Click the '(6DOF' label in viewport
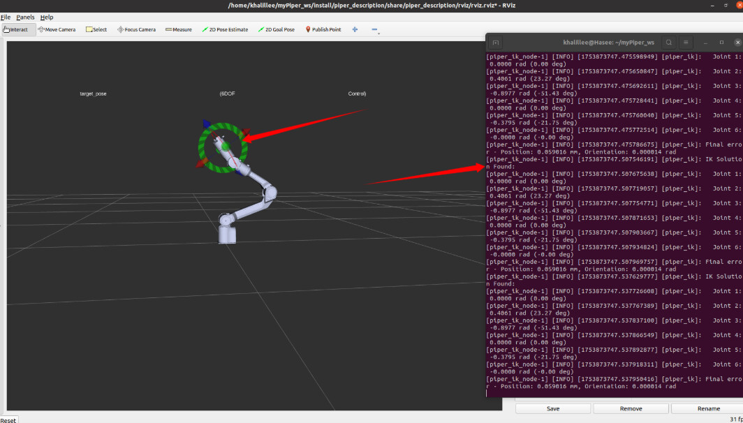This screenshot has width=743, height=423. (x=228, y=94)
